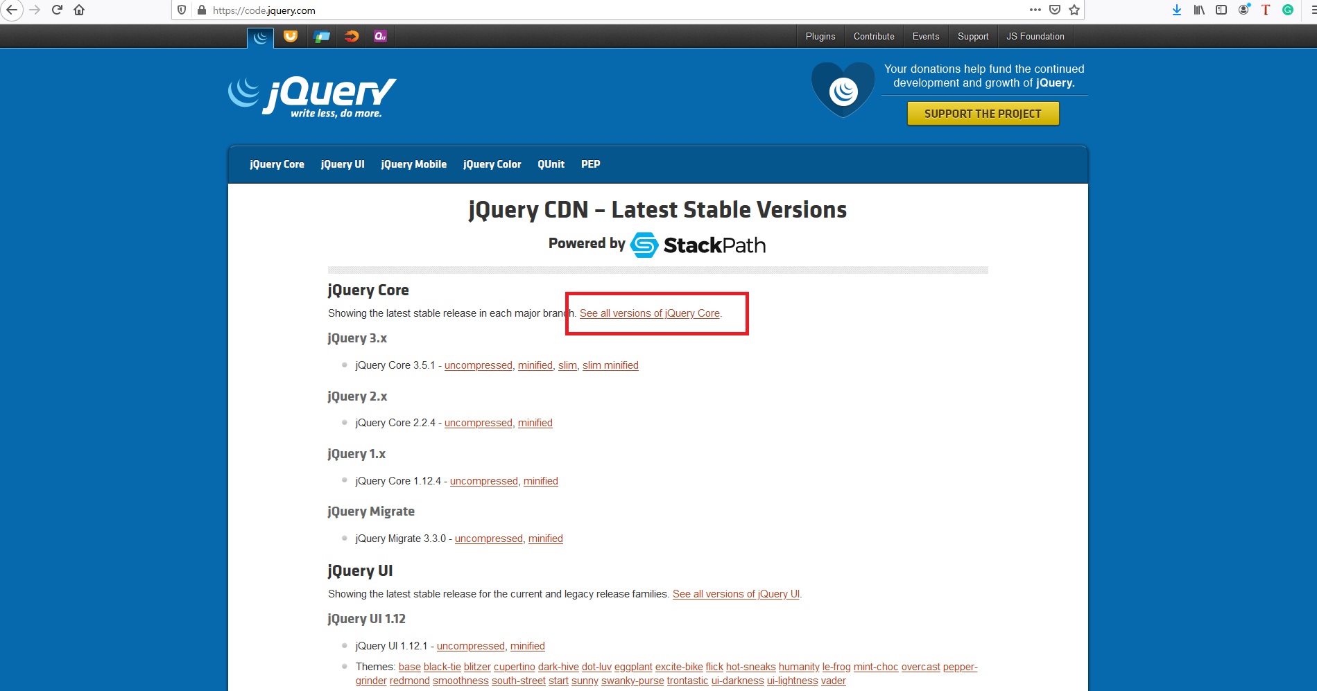Click the green Grammarly extension icon
1317x691 pixels.
(x=1288, y=10)
